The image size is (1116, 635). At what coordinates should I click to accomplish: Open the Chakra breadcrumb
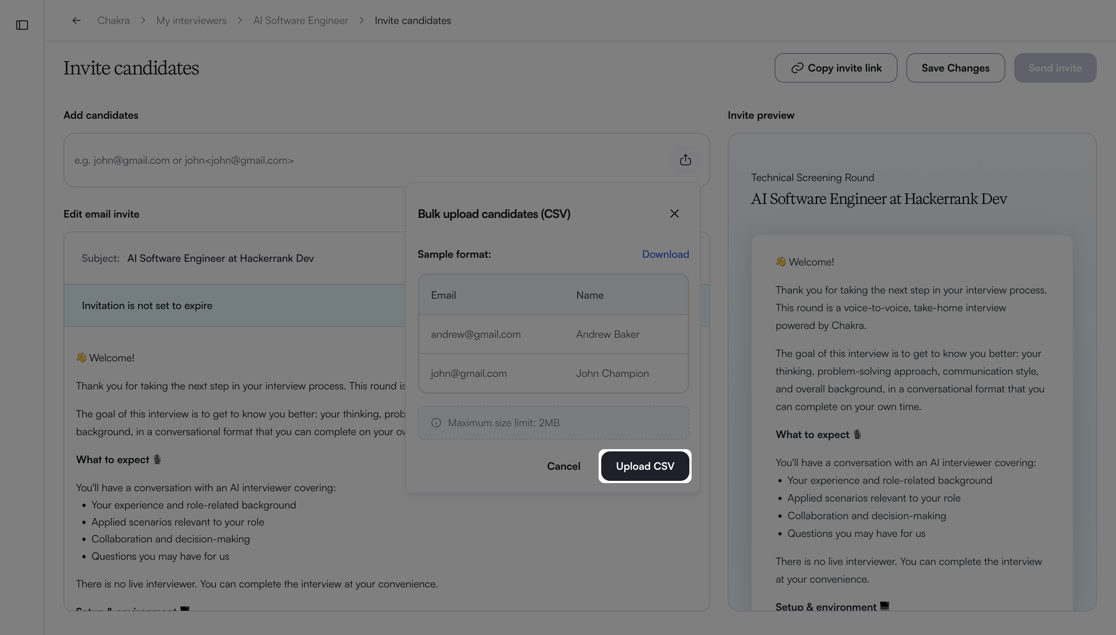[113, 21]
